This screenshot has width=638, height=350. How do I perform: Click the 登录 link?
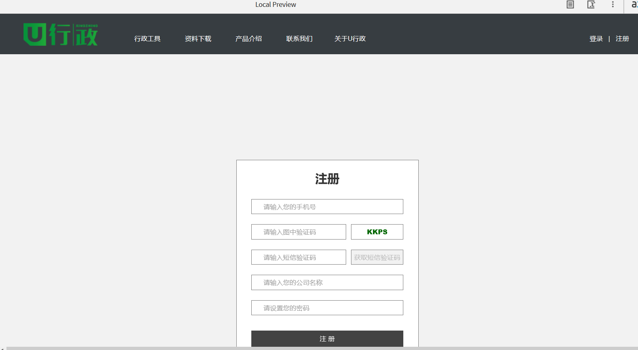coord(596,39)
